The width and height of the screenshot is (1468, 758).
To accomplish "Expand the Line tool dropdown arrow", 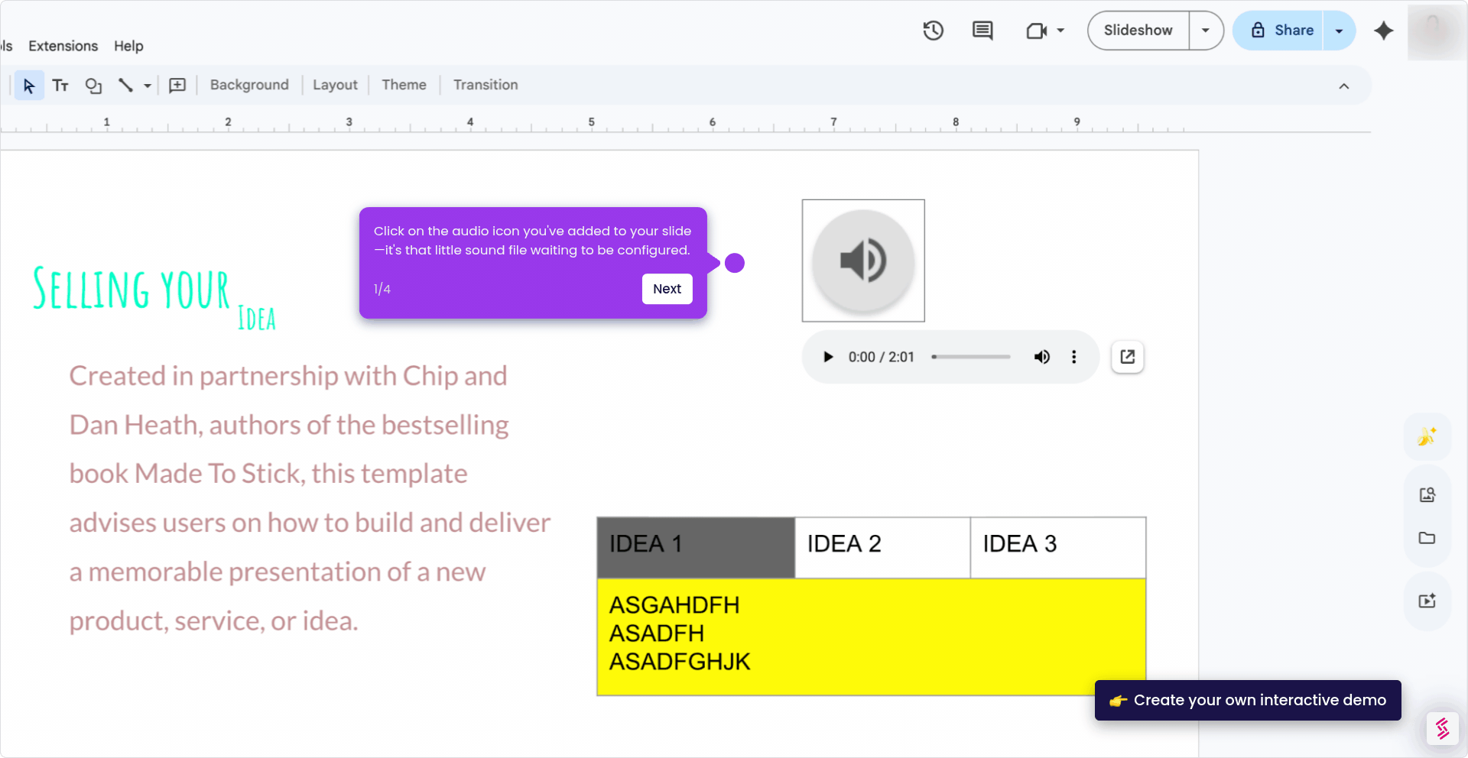I will tap(147, 86).
